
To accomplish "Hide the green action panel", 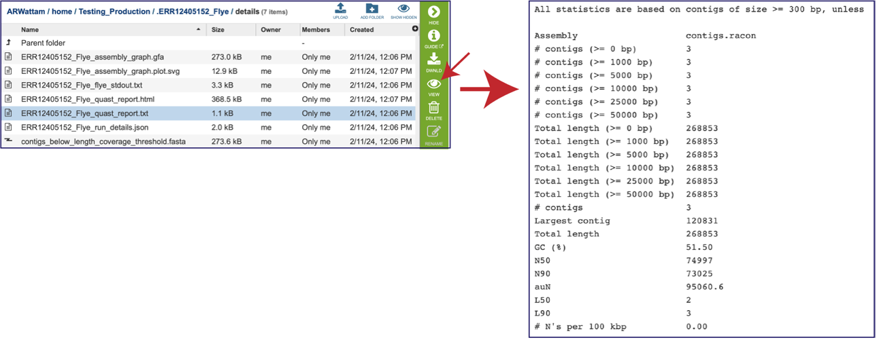I will click(433, 15).
